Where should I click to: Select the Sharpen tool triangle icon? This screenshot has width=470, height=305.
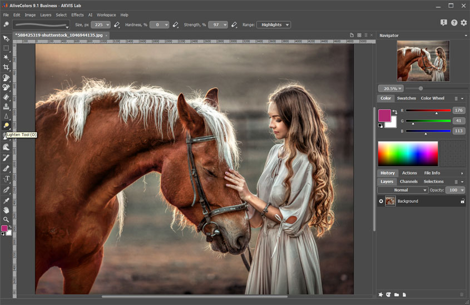[x=6, y=116]
